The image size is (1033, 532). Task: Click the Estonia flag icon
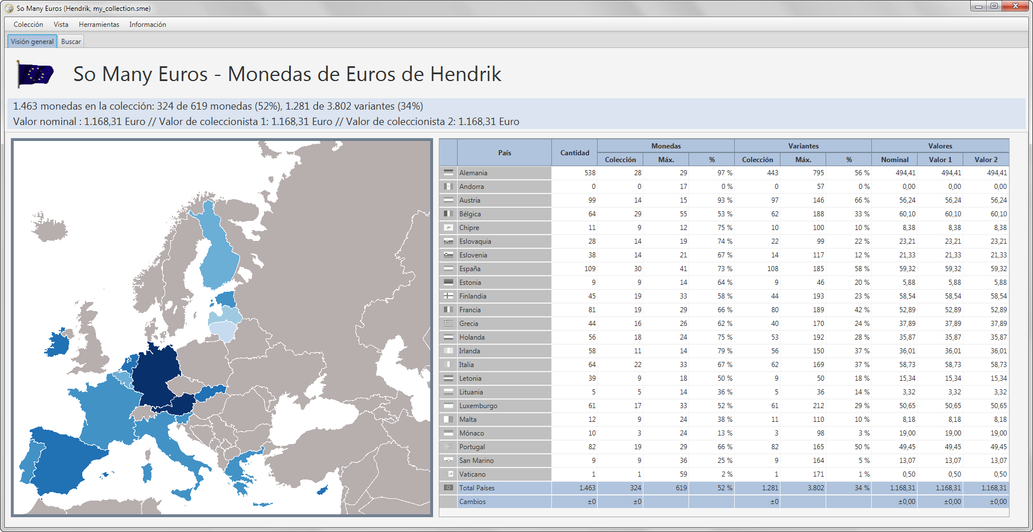449,282
